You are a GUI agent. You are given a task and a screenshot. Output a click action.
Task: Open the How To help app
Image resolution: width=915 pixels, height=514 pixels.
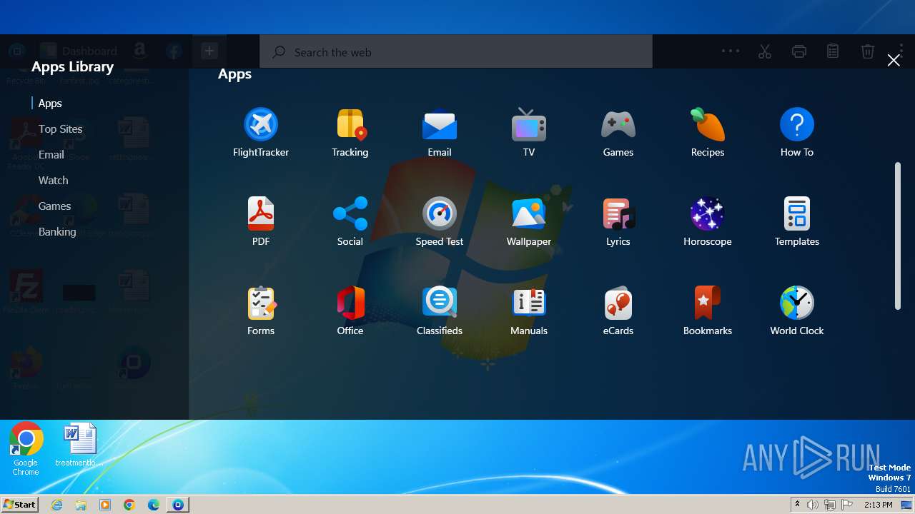pos(797,133)
